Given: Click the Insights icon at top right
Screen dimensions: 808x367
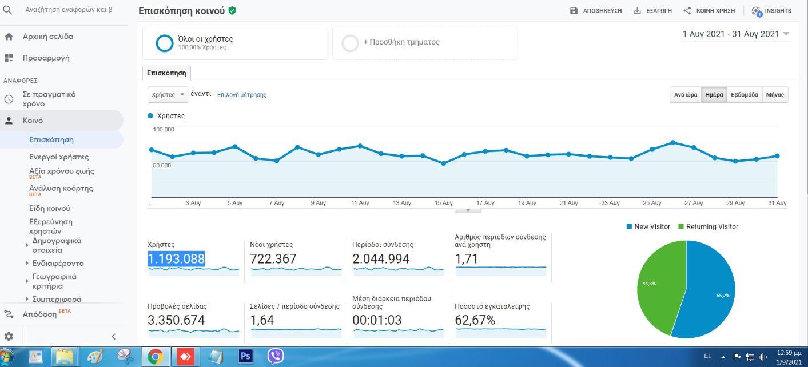Looking at the screenshot, I should (x=757, y=11).
